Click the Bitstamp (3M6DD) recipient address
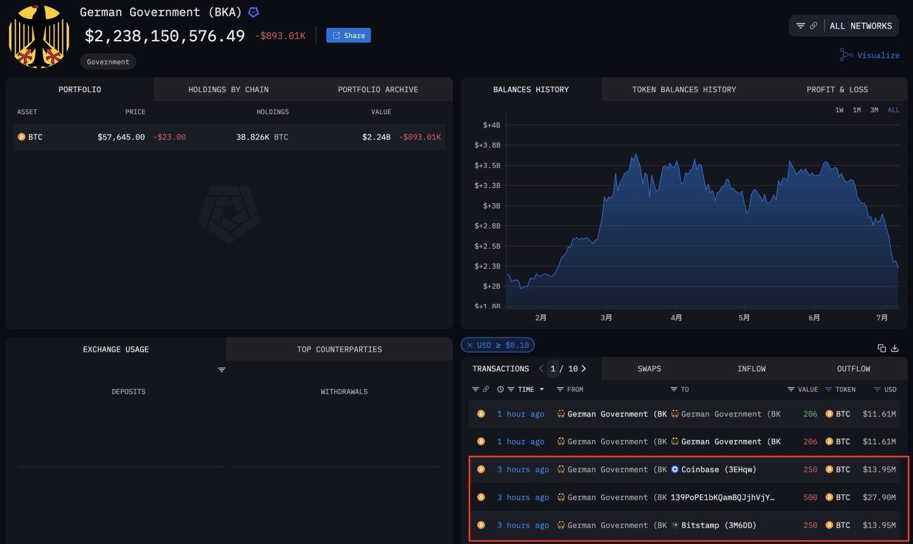The image size is (913, 544). [718, 526]
